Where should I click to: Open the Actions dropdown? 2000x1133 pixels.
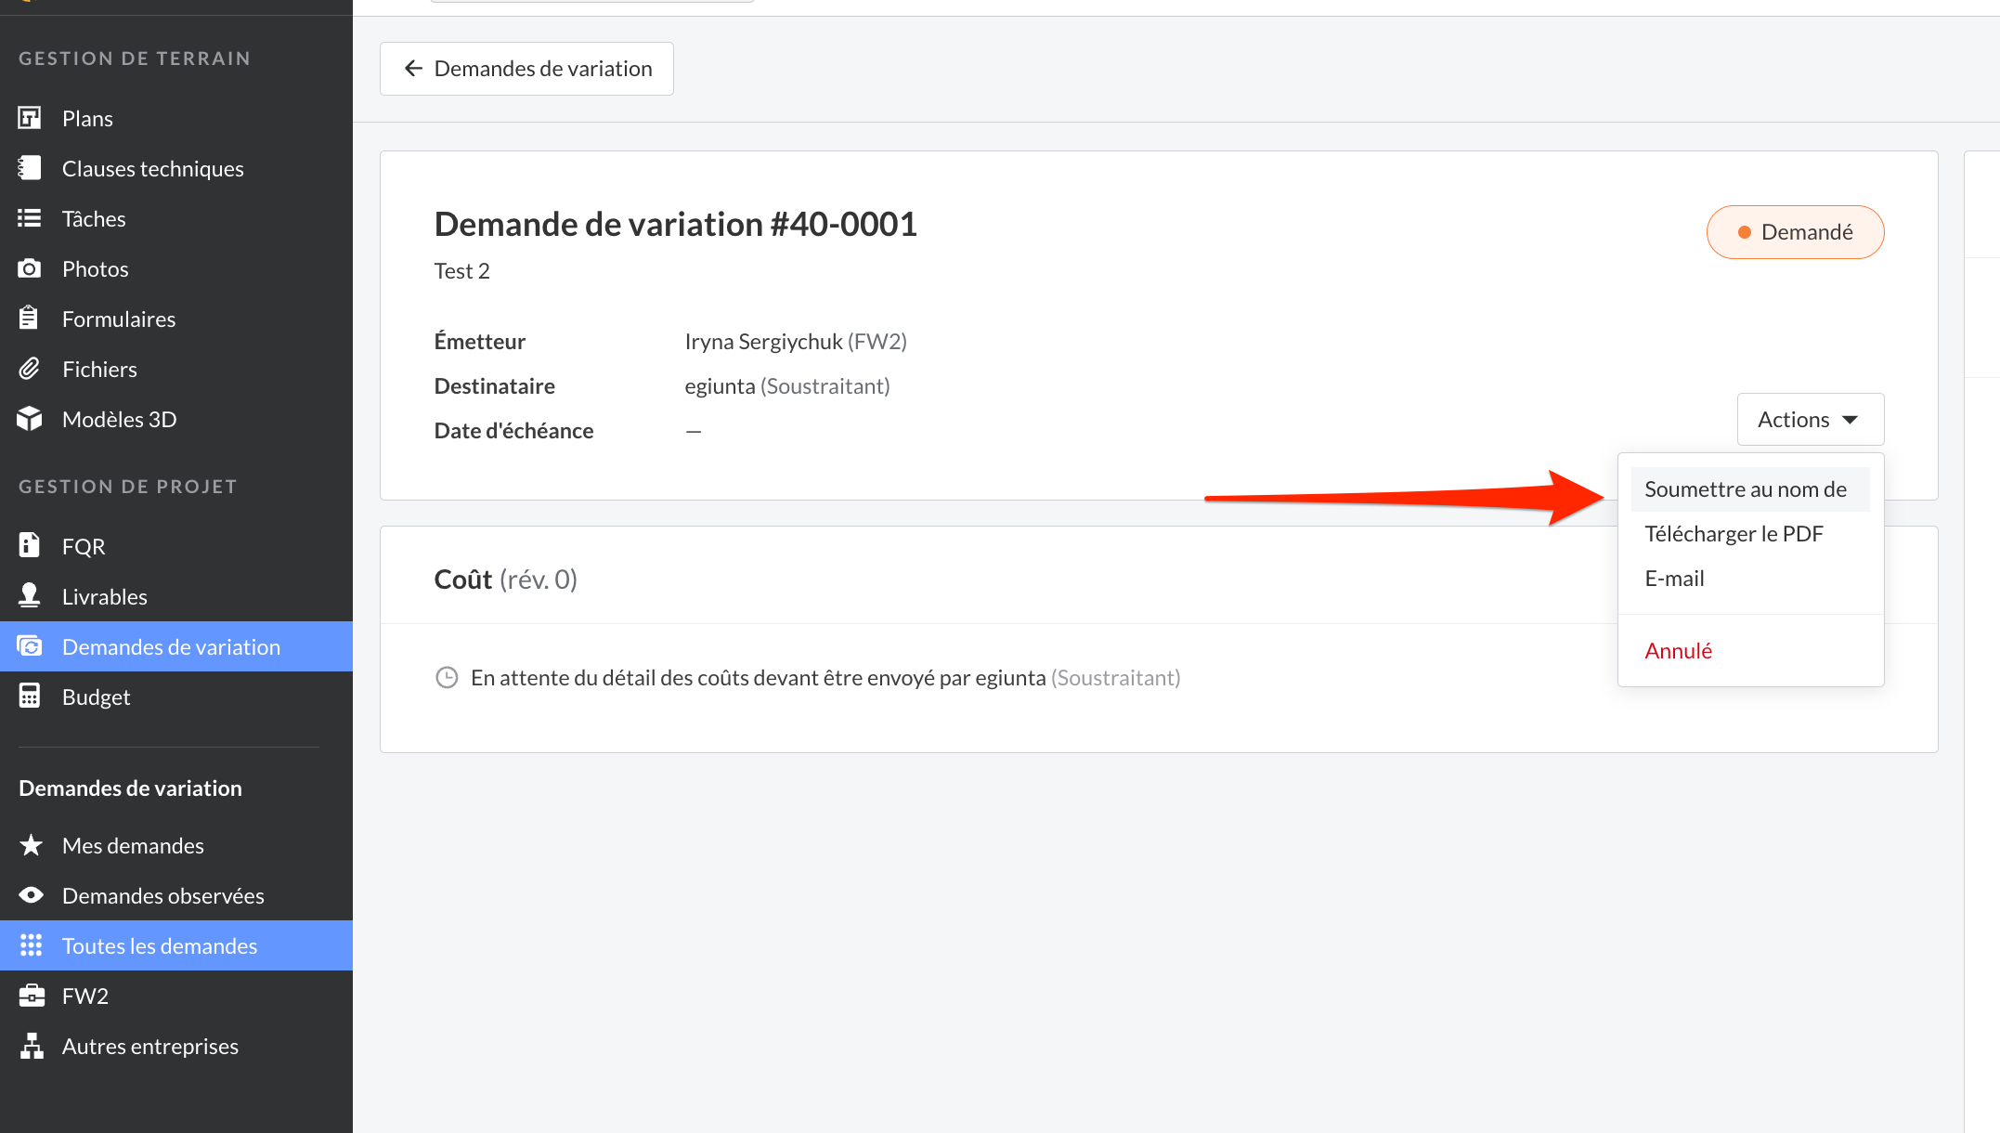1810,419
